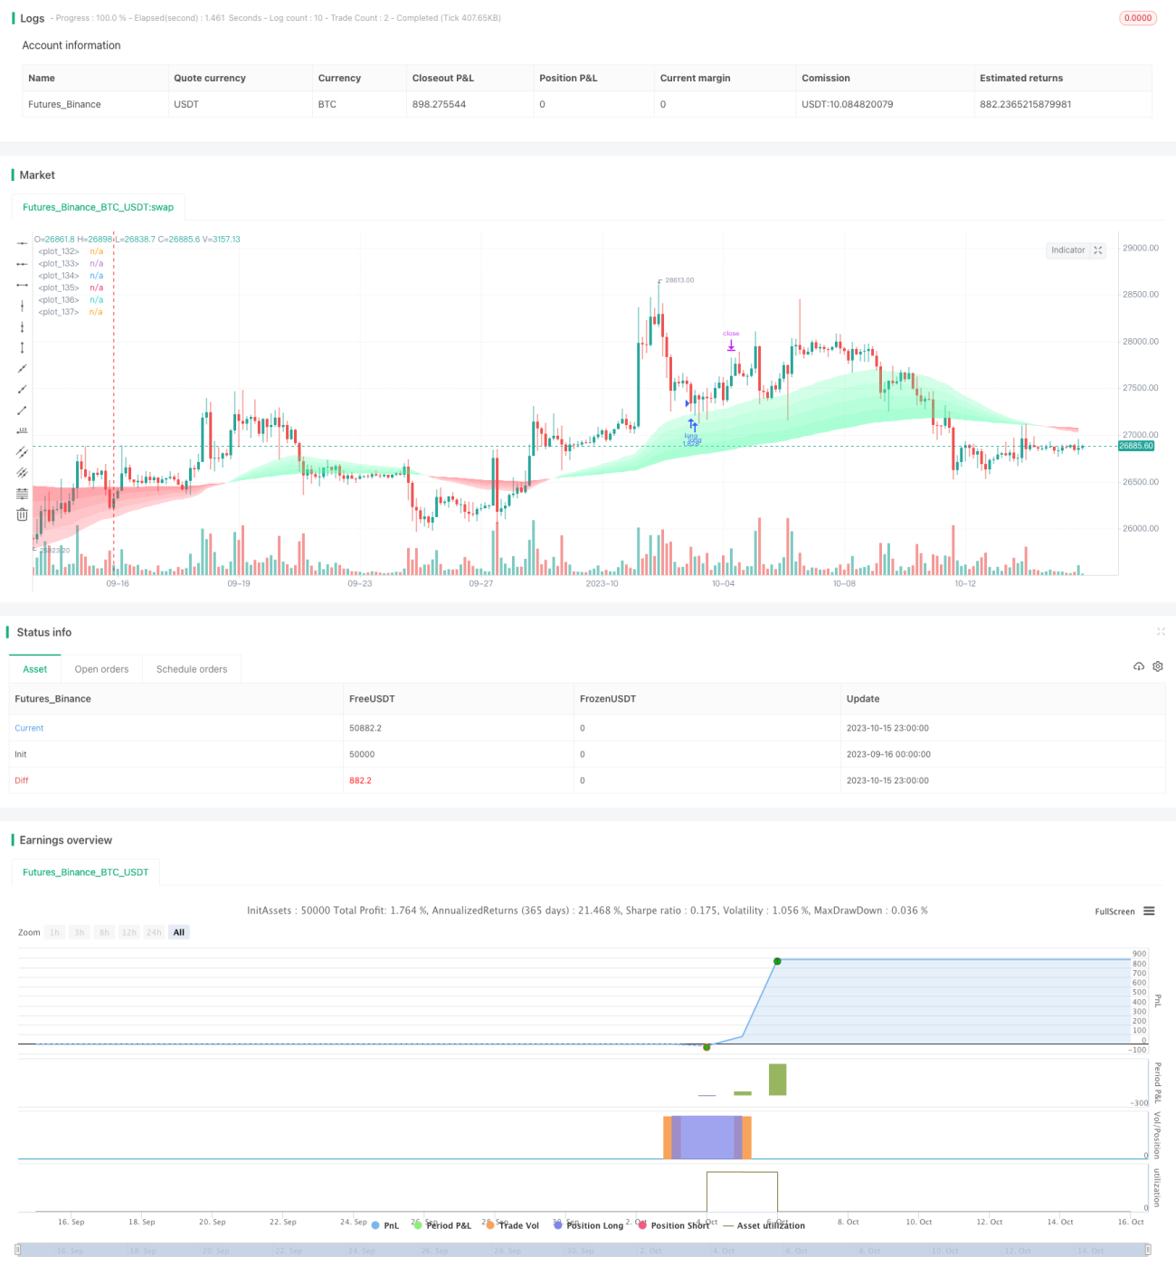Select the price line tool
The image size is (1176, 1275).
pos(22,431)
